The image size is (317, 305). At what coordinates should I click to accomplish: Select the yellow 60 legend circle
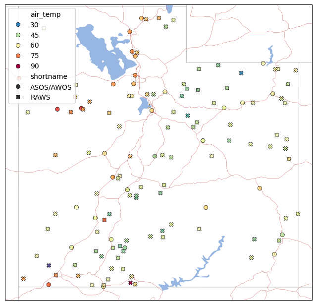pos(18,45)
